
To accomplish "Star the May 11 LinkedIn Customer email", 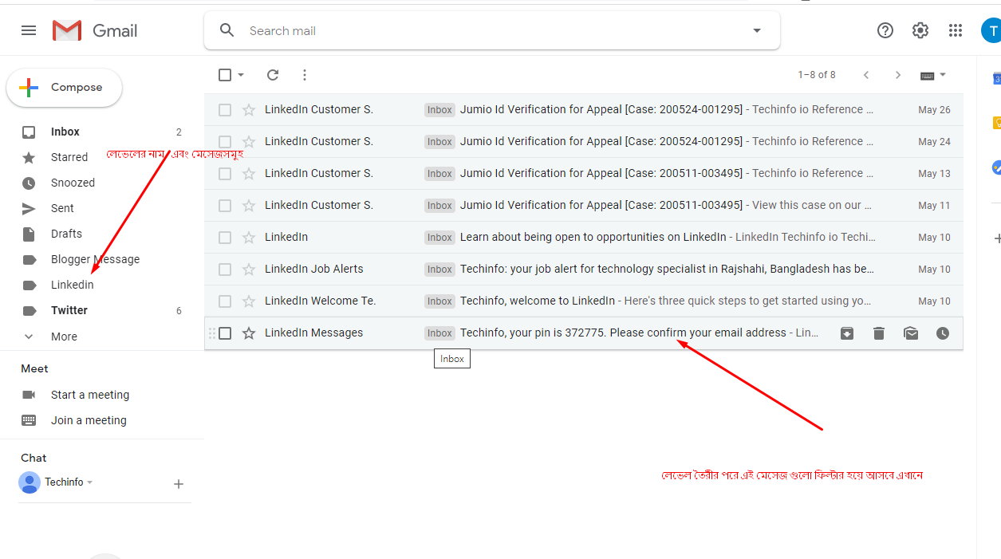I will pos(249,206).
